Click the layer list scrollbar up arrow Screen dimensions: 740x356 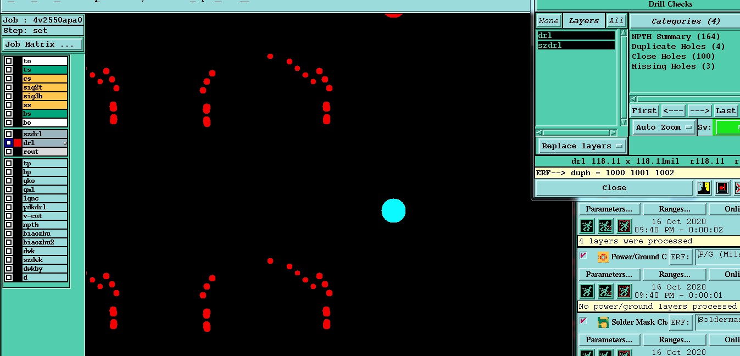[x=624, y=32]
